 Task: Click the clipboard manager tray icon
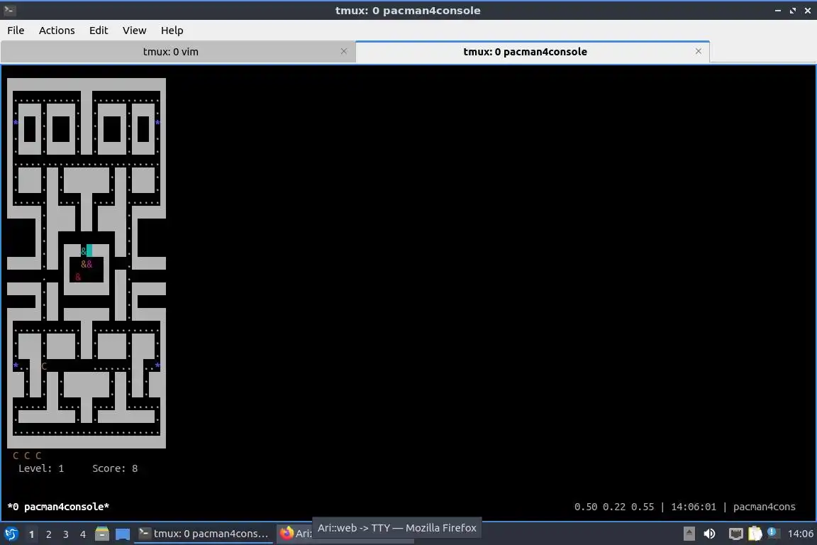(755, 534)
